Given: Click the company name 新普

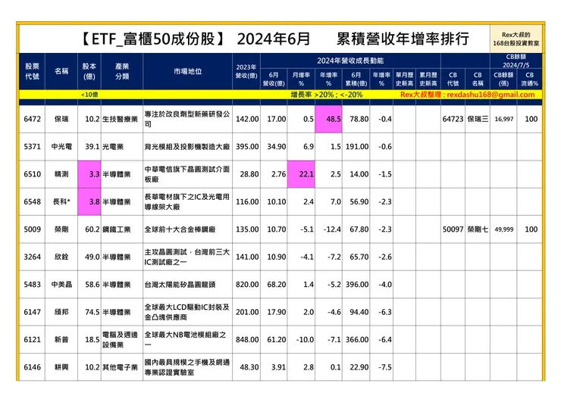Looking at the screenshot, I should [x=61, y=339].
